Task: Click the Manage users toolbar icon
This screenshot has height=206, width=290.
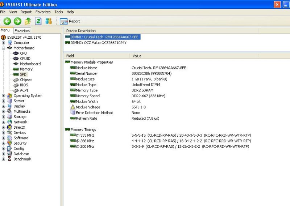Action: click(49, 21)
